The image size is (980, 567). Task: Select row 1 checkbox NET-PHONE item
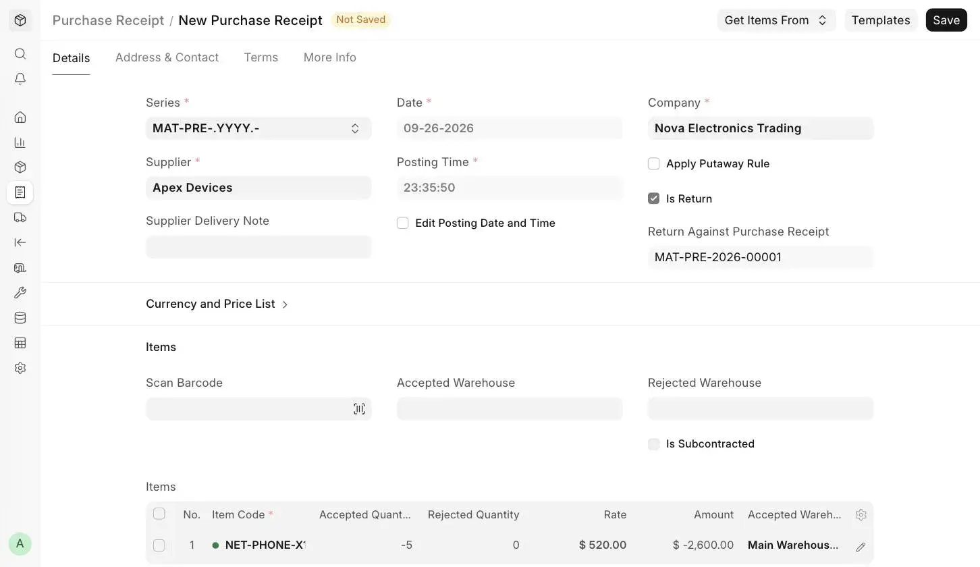[159, 545]
